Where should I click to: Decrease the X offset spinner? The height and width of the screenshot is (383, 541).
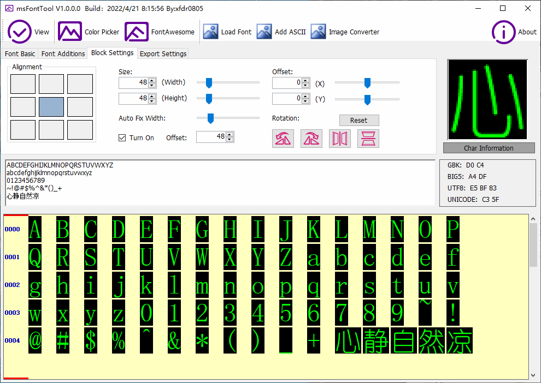305,85
